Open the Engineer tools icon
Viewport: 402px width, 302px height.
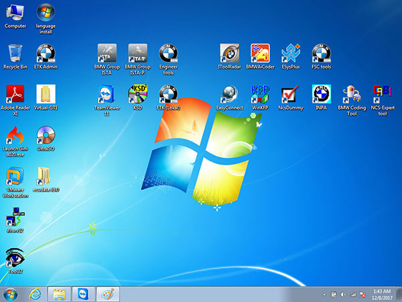168,54
